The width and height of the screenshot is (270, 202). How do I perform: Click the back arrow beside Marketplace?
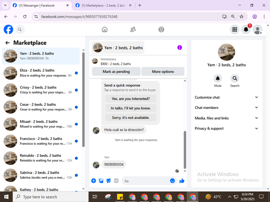click(x=8, y=43)
